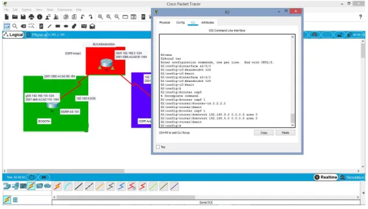Screen dimensions: 368x209
Task: Add a Simple PDU envelope
Action: coord(84,26)
